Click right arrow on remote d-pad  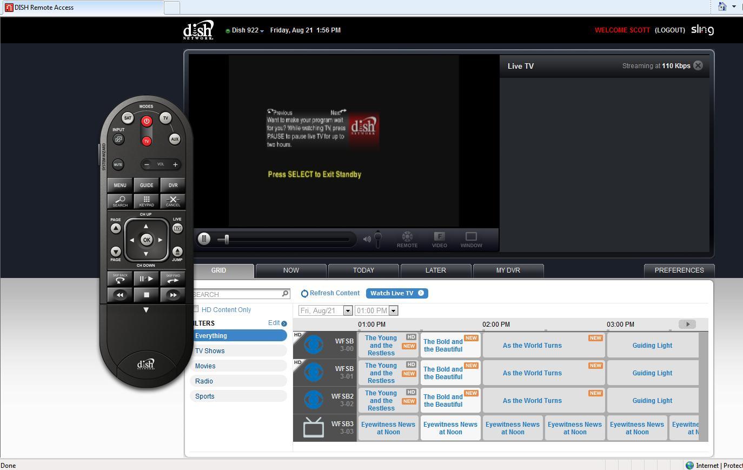[x=160, y=240]
